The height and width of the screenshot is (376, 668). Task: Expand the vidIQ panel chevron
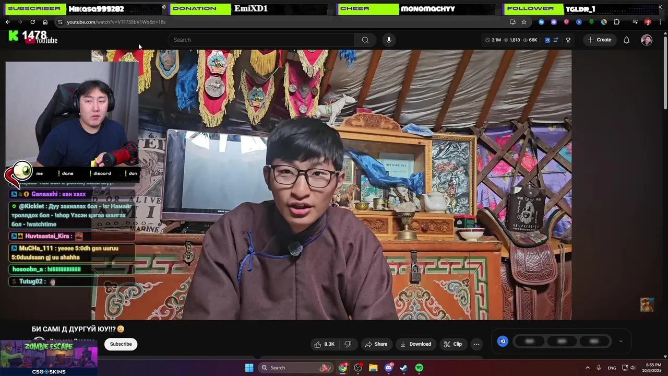(x=621, y=341)
